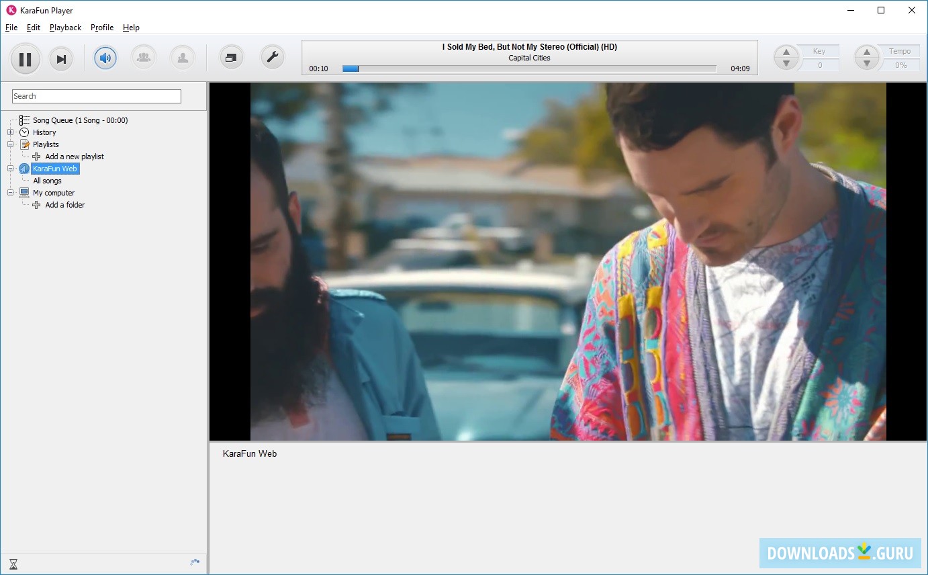Skip to the next song

point(61,59)
